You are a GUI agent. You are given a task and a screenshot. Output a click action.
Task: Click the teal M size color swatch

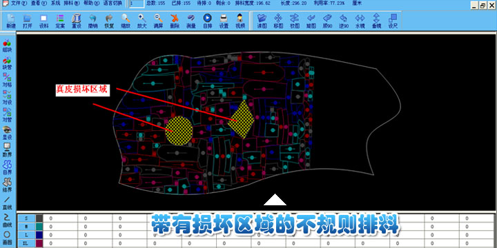[x=39, y=227]
